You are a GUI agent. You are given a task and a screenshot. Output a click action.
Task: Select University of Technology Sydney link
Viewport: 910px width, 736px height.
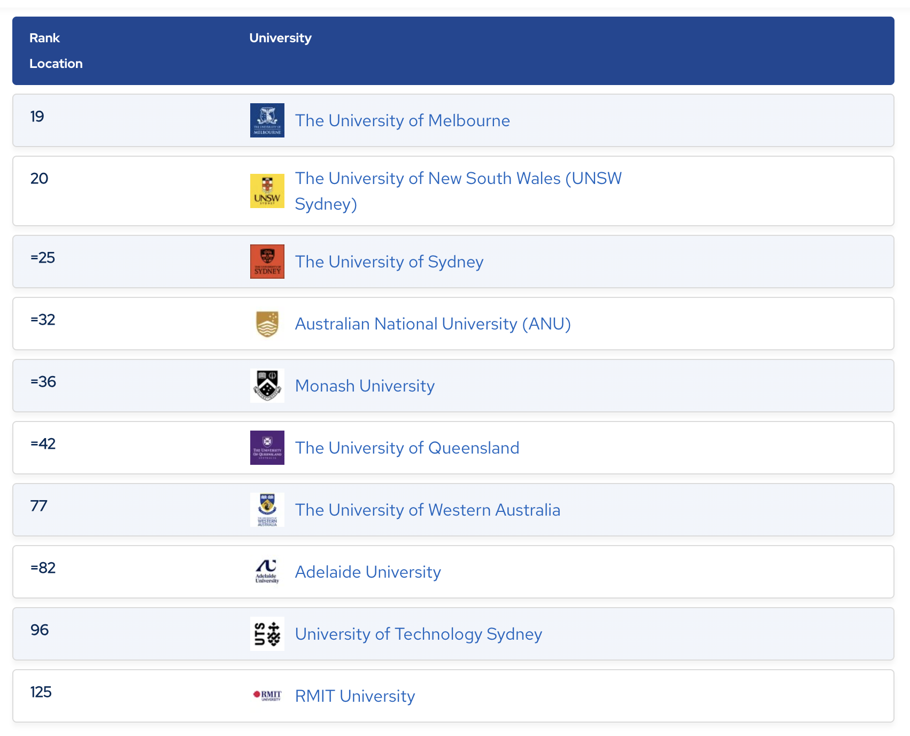418,634
